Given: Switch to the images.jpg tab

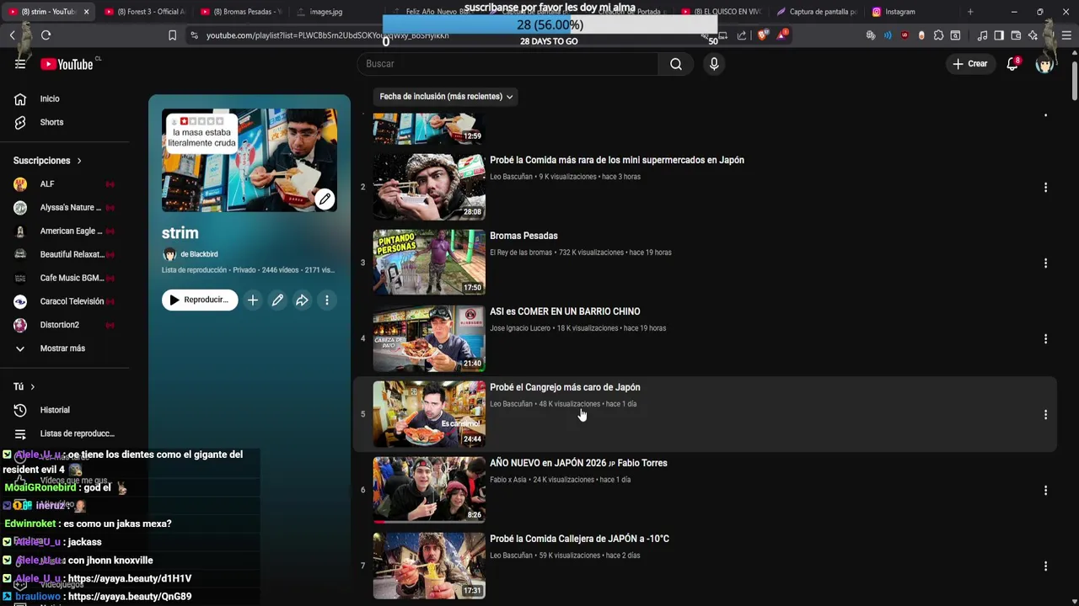Looking at the screenshot, I should click(326, 12).
